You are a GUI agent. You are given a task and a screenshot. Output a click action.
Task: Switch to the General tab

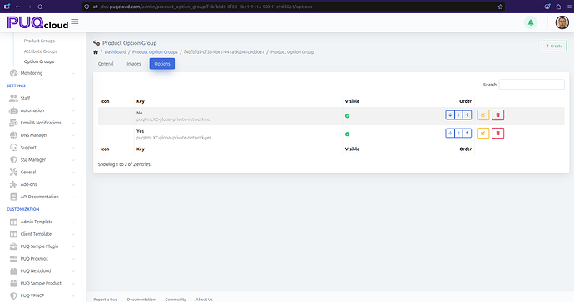coord(106,64)
